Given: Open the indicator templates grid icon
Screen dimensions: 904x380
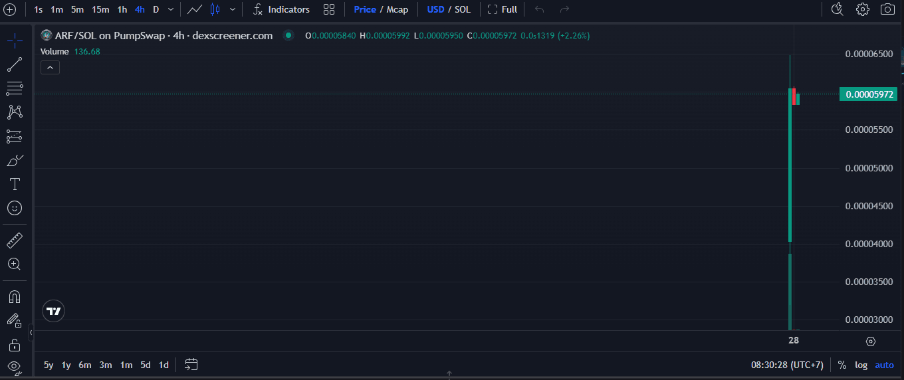Looking at the screenshot, I should pyautogui.click(x=329, y=9).
